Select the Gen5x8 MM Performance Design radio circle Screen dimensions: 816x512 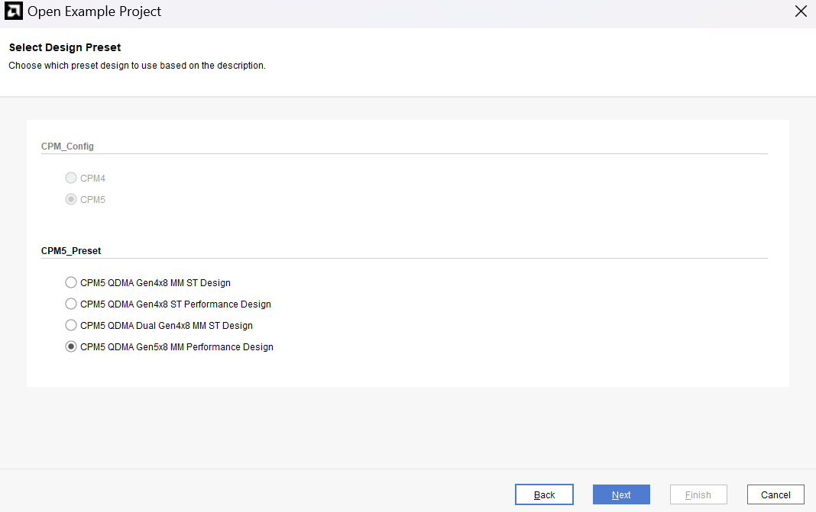pos(71,346)
